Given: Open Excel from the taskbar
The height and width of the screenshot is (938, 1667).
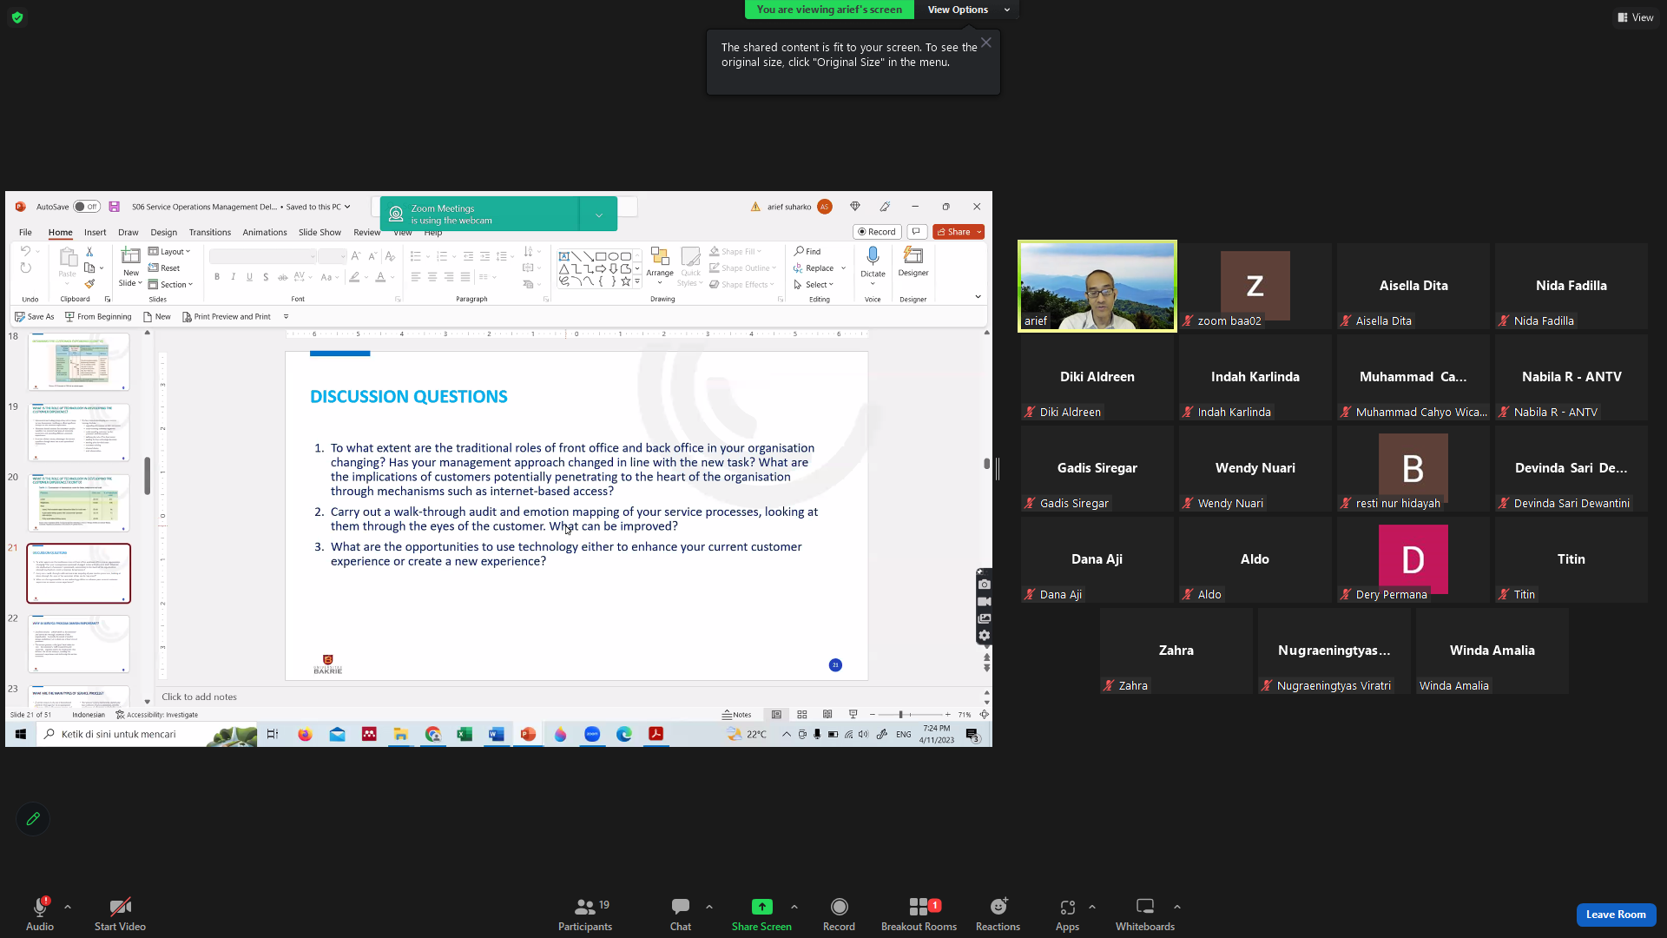Looking at the screenshot, I should point(465,735).
